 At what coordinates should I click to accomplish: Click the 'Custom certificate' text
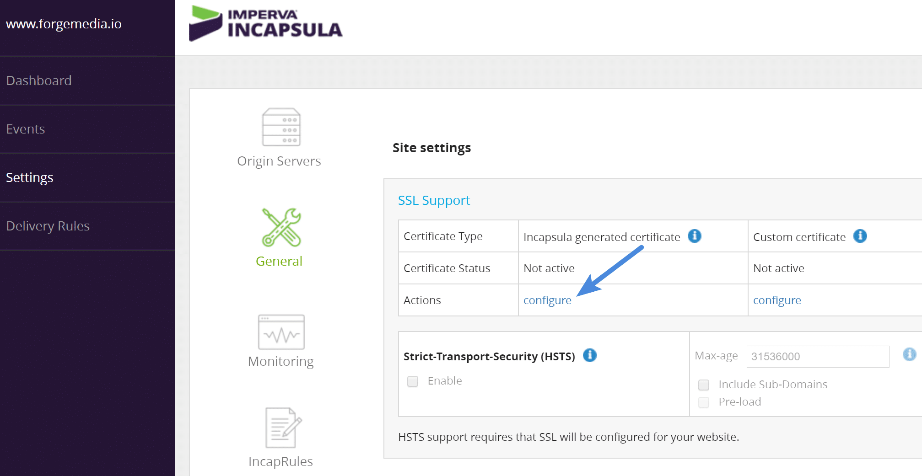click(x=799, y=237)
